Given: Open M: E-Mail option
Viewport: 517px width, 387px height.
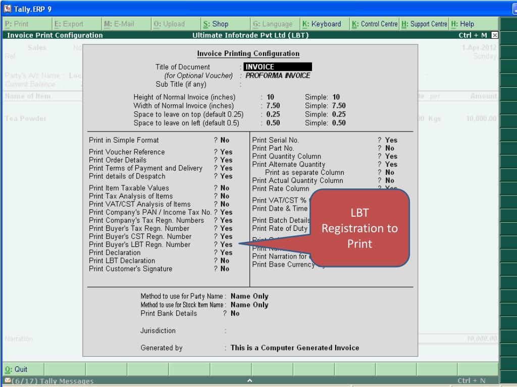Looking at the screenshot, I should tap(127, 24).
